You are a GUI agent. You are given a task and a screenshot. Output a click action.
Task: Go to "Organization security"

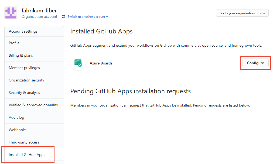coord(26,80)
